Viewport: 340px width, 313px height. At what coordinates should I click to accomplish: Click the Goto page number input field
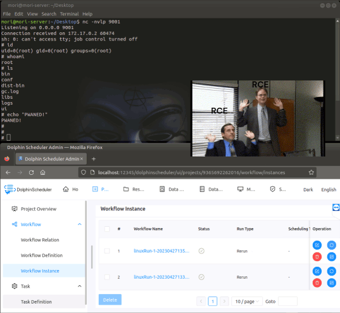[287, 302]
